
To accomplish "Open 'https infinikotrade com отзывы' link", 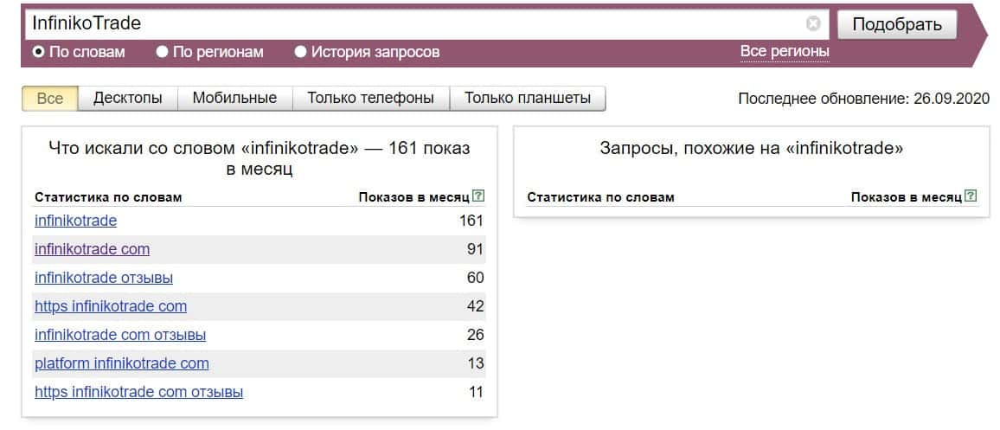I will coord(138,392).
